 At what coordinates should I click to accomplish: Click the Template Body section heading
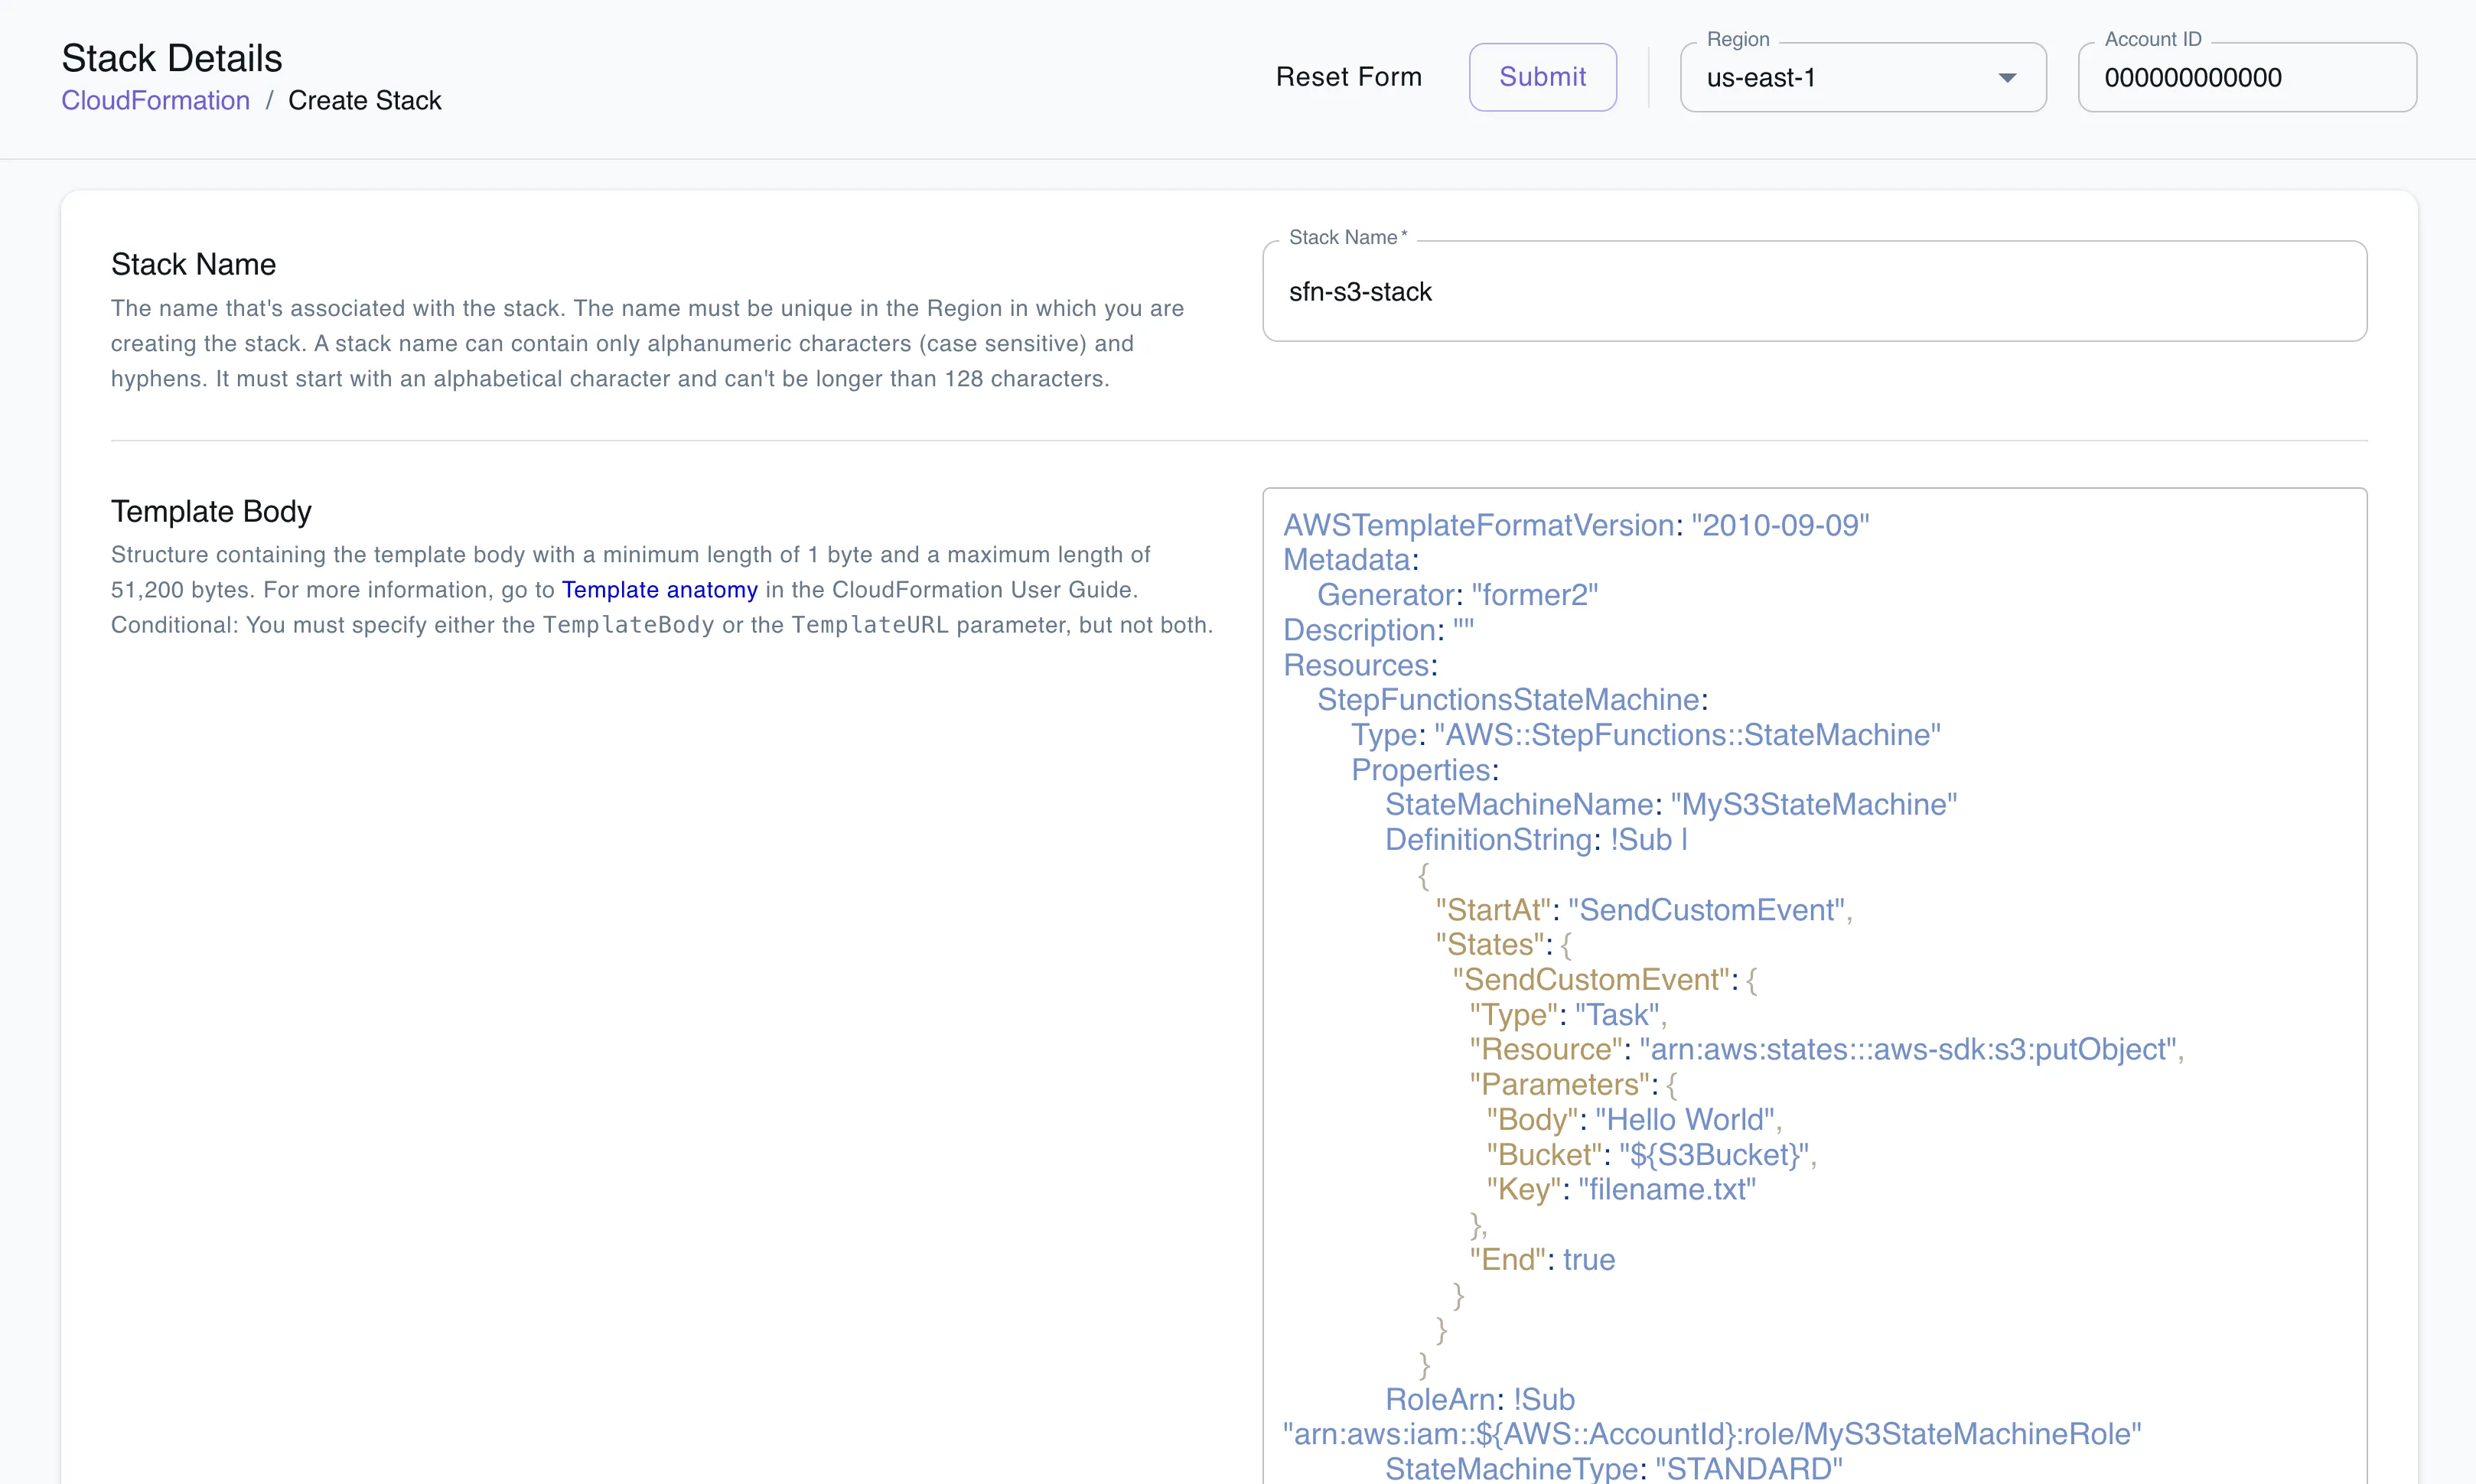(x=210, y=511)
